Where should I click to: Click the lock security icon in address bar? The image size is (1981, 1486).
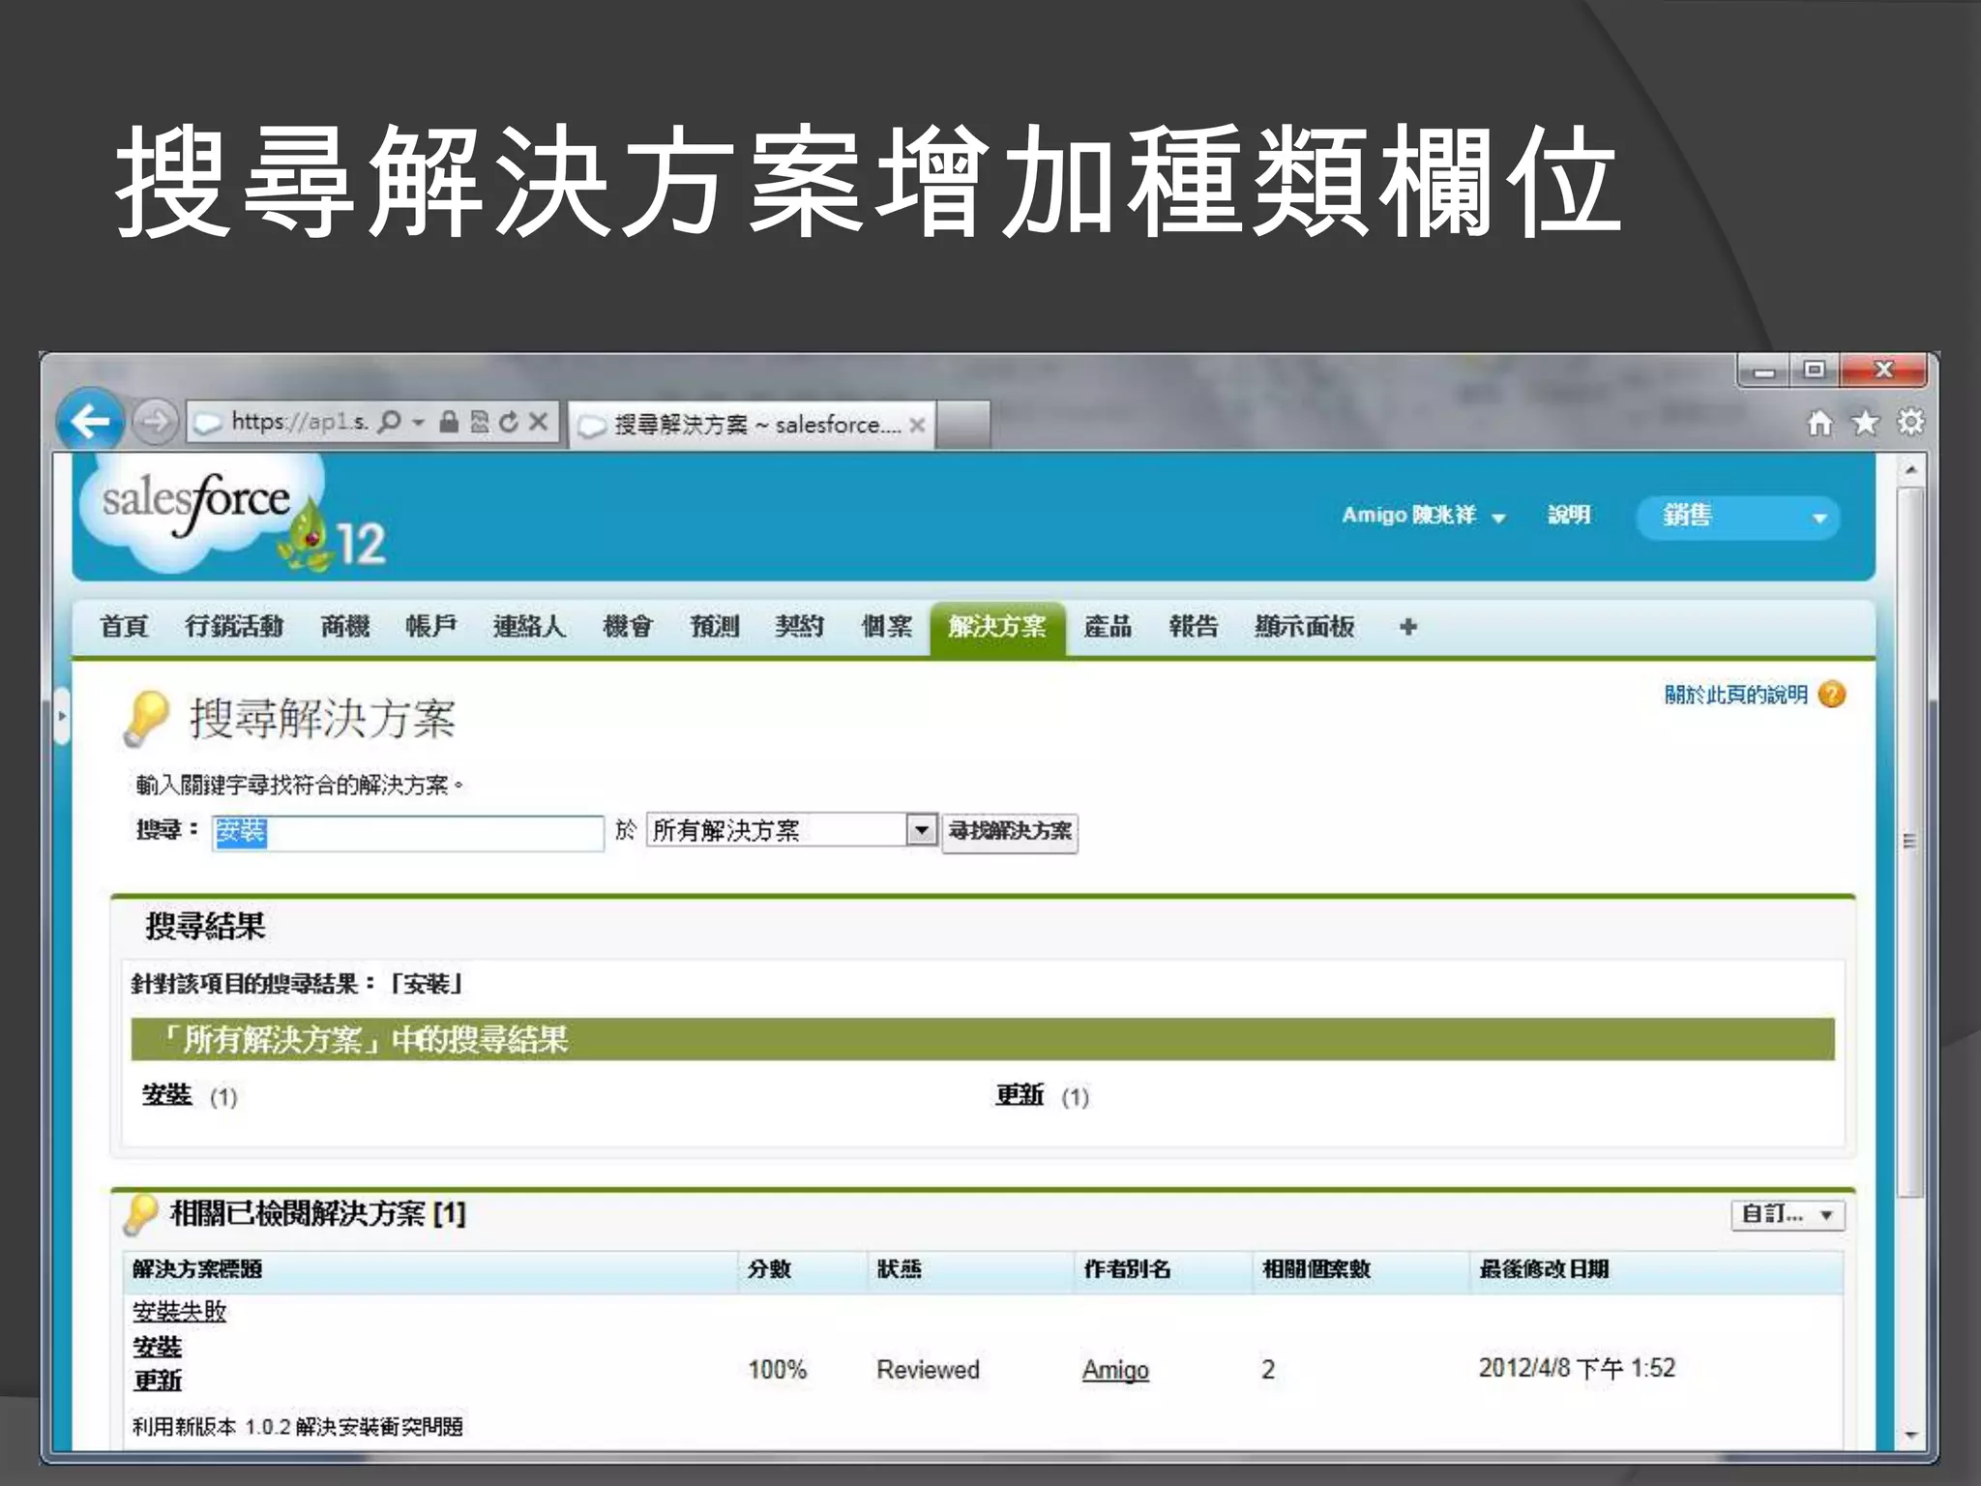[x=449, y=422]
